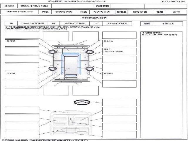Click the 外装 label cell
188x141 pixels.
pyautogui.click(x=45, y=12)
